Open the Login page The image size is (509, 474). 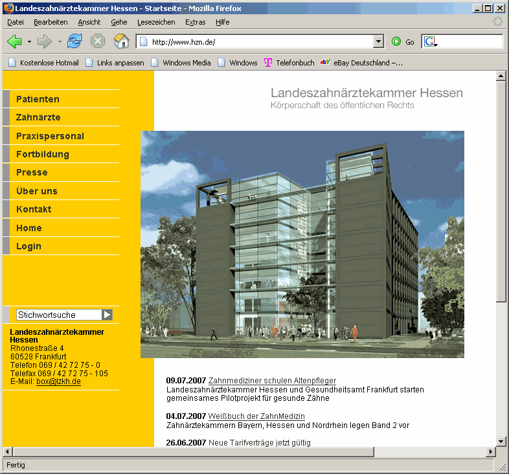28,247
